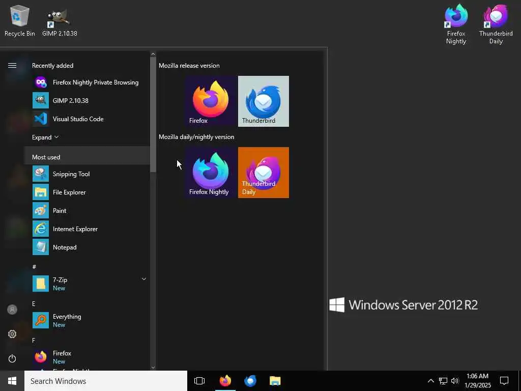Click the app list scrollbar down arrow
521x391 pixels.
(x=153, y=368)
